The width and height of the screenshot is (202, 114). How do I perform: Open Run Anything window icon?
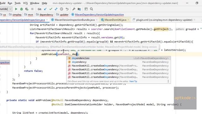click(x=86, y=9)
